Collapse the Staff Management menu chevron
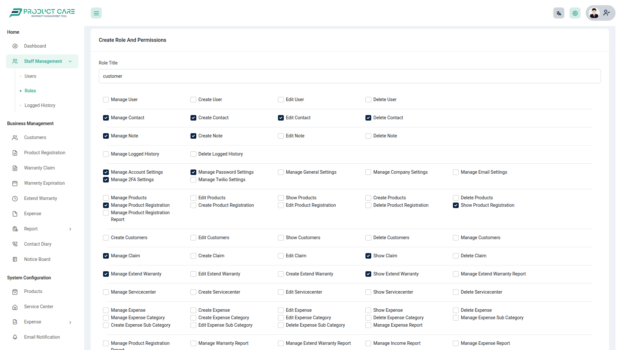Image resolution: width=622 pixels, height=350 pixels. (x=70, y=62)
